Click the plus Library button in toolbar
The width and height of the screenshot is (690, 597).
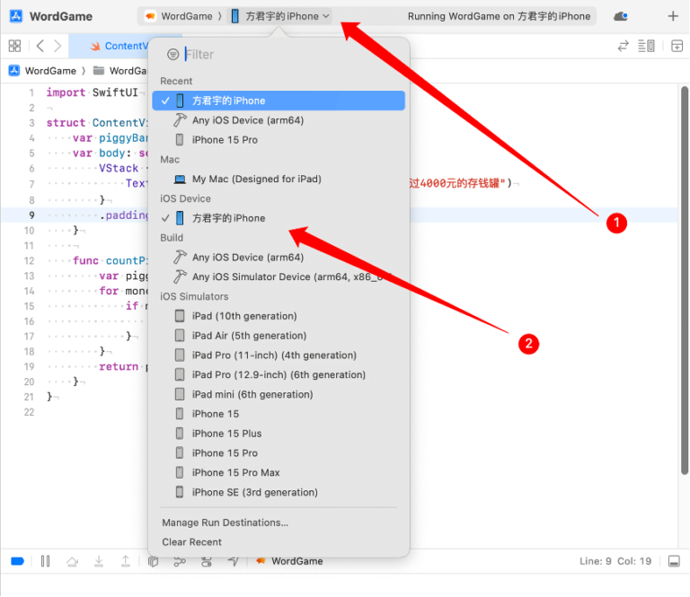click(x=673, y=16)
